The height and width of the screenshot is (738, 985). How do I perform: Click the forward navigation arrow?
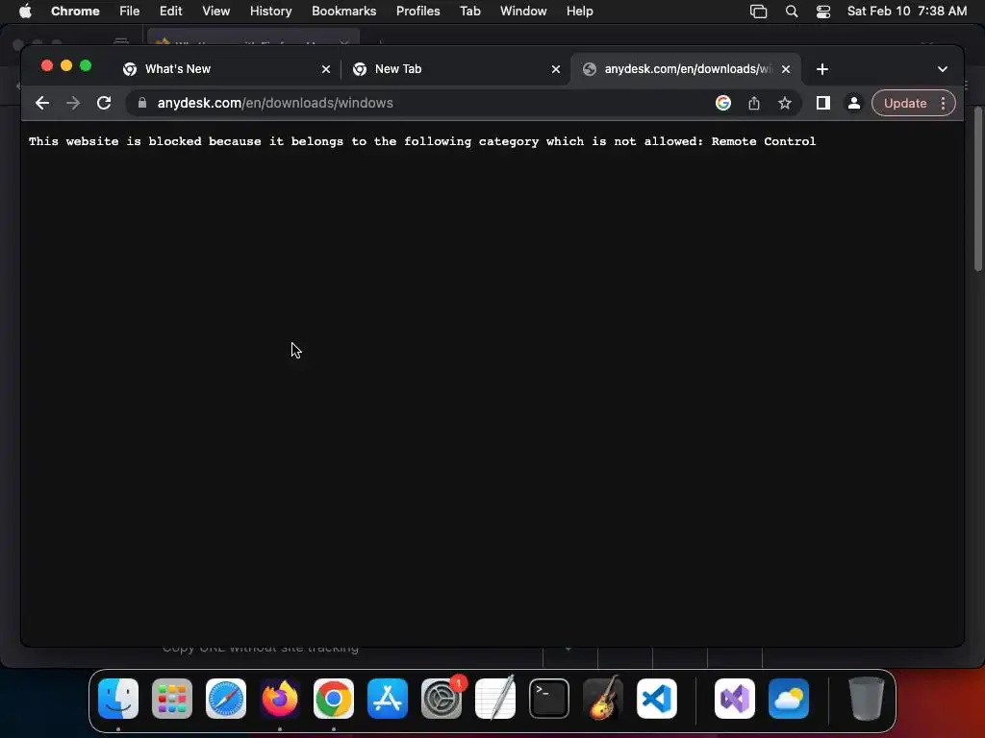point(73,103)
